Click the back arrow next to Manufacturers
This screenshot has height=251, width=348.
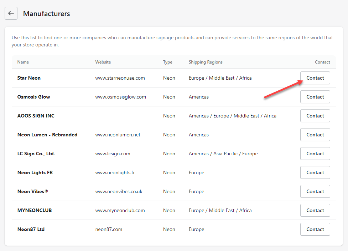coord(11,14)
